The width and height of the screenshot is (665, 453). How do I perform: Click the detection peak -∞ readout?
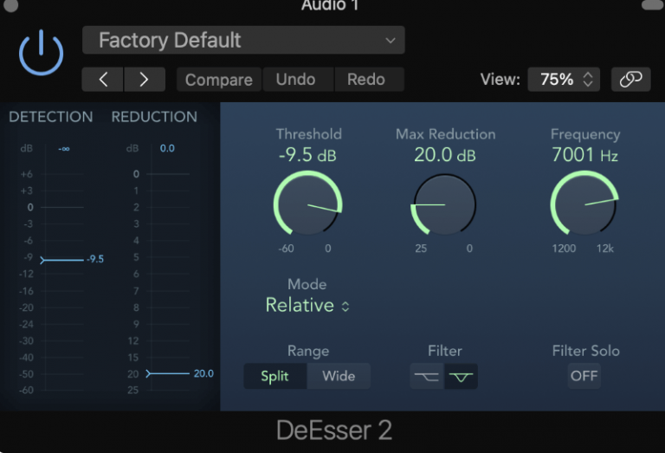pyautogui.click(x=64, y=149)
